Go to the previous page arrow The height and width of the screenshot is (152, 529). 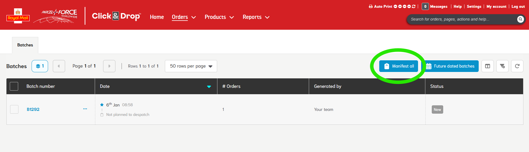(59, 66)
